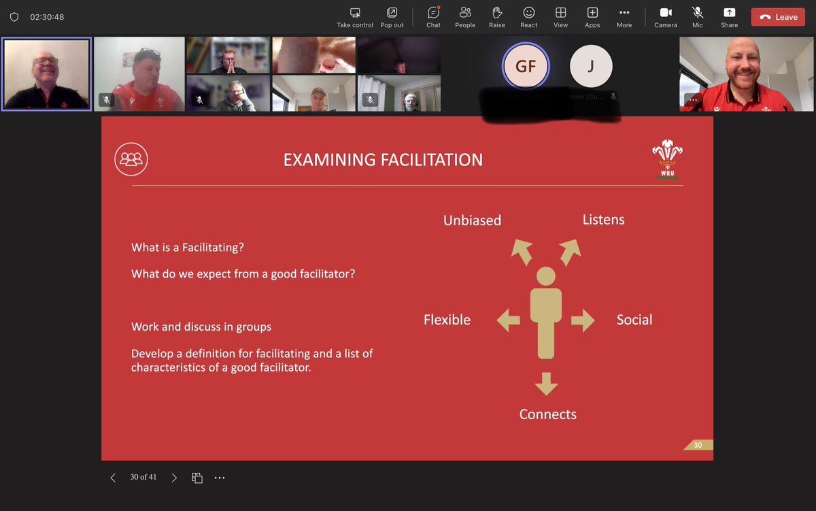Click the group people icon on the slide
Screen dimensions: 816x511
point(131,159)
